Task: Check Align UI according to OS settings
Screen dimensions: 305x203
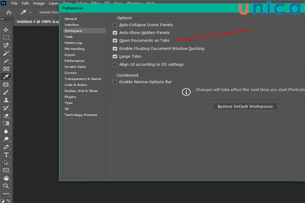Action: 115,64
